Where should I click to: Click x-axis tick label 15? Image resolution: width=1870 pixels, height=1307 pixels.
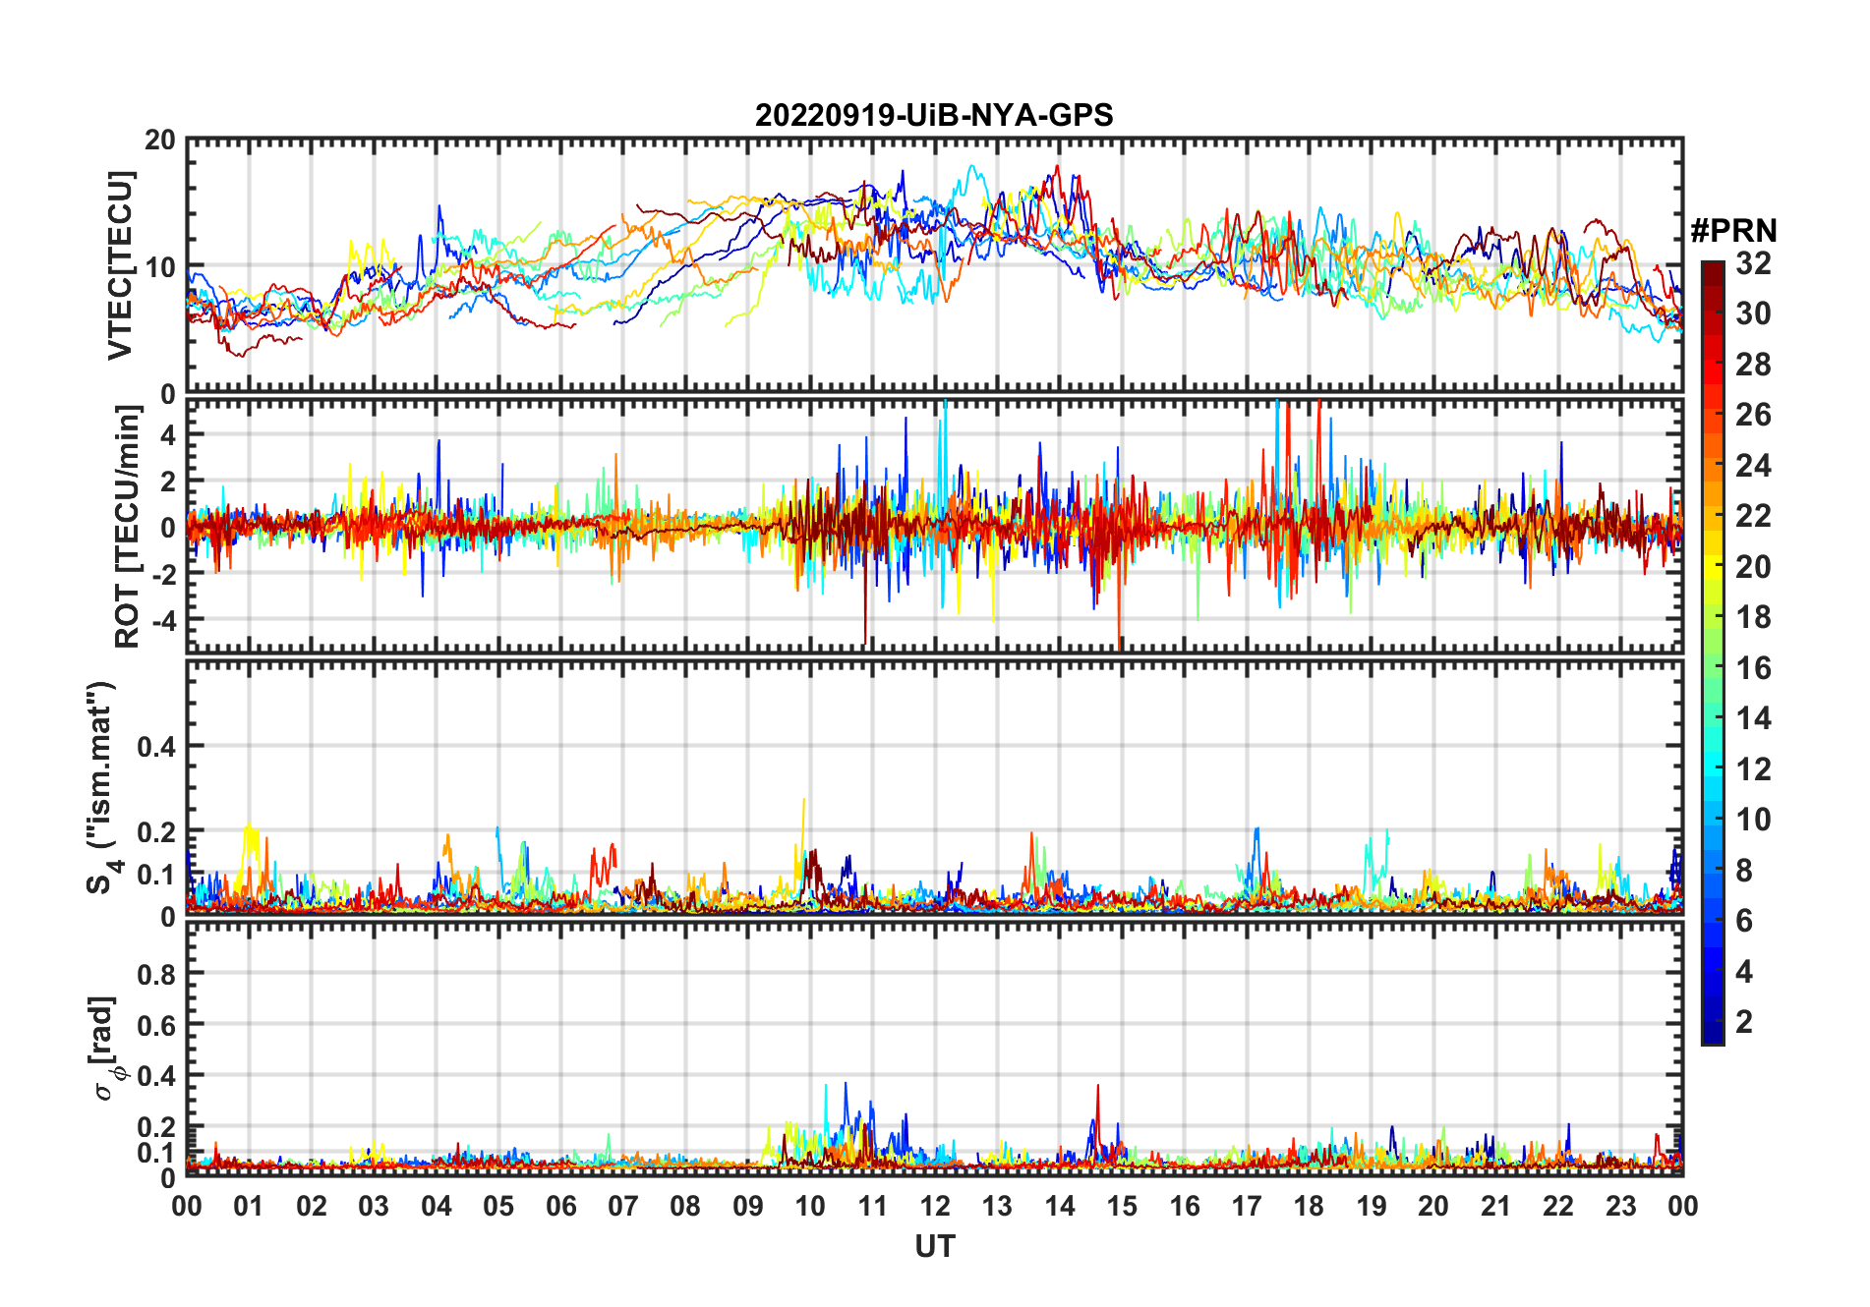[1122, 1206]
